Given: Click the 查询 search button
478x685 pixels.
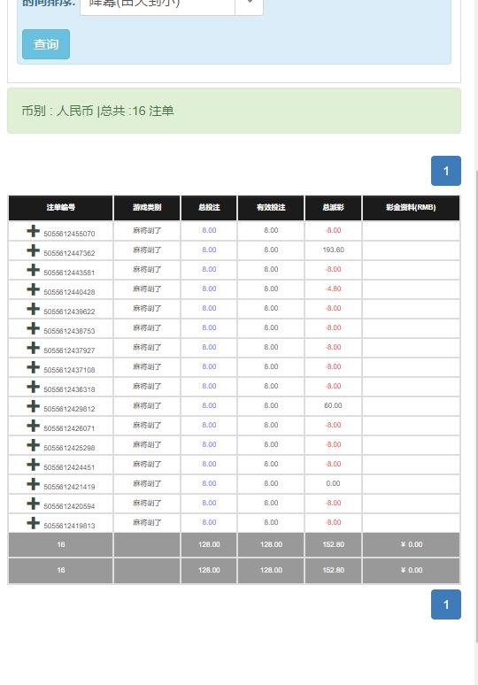Looking at the screenshot, I should [x=46, y=44].
